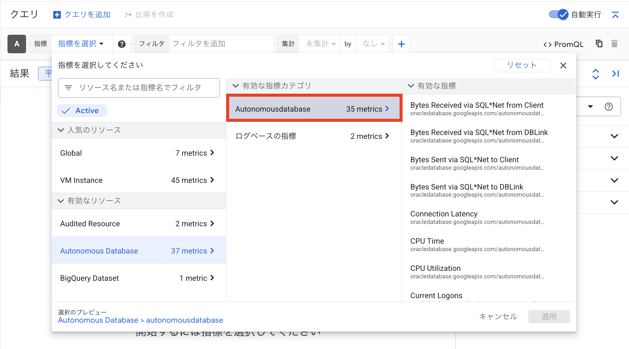Image resolution: width=629 pixels, height=349 pixels.
Task: Toggle the Active filter chip
Action: pos(82,111)
